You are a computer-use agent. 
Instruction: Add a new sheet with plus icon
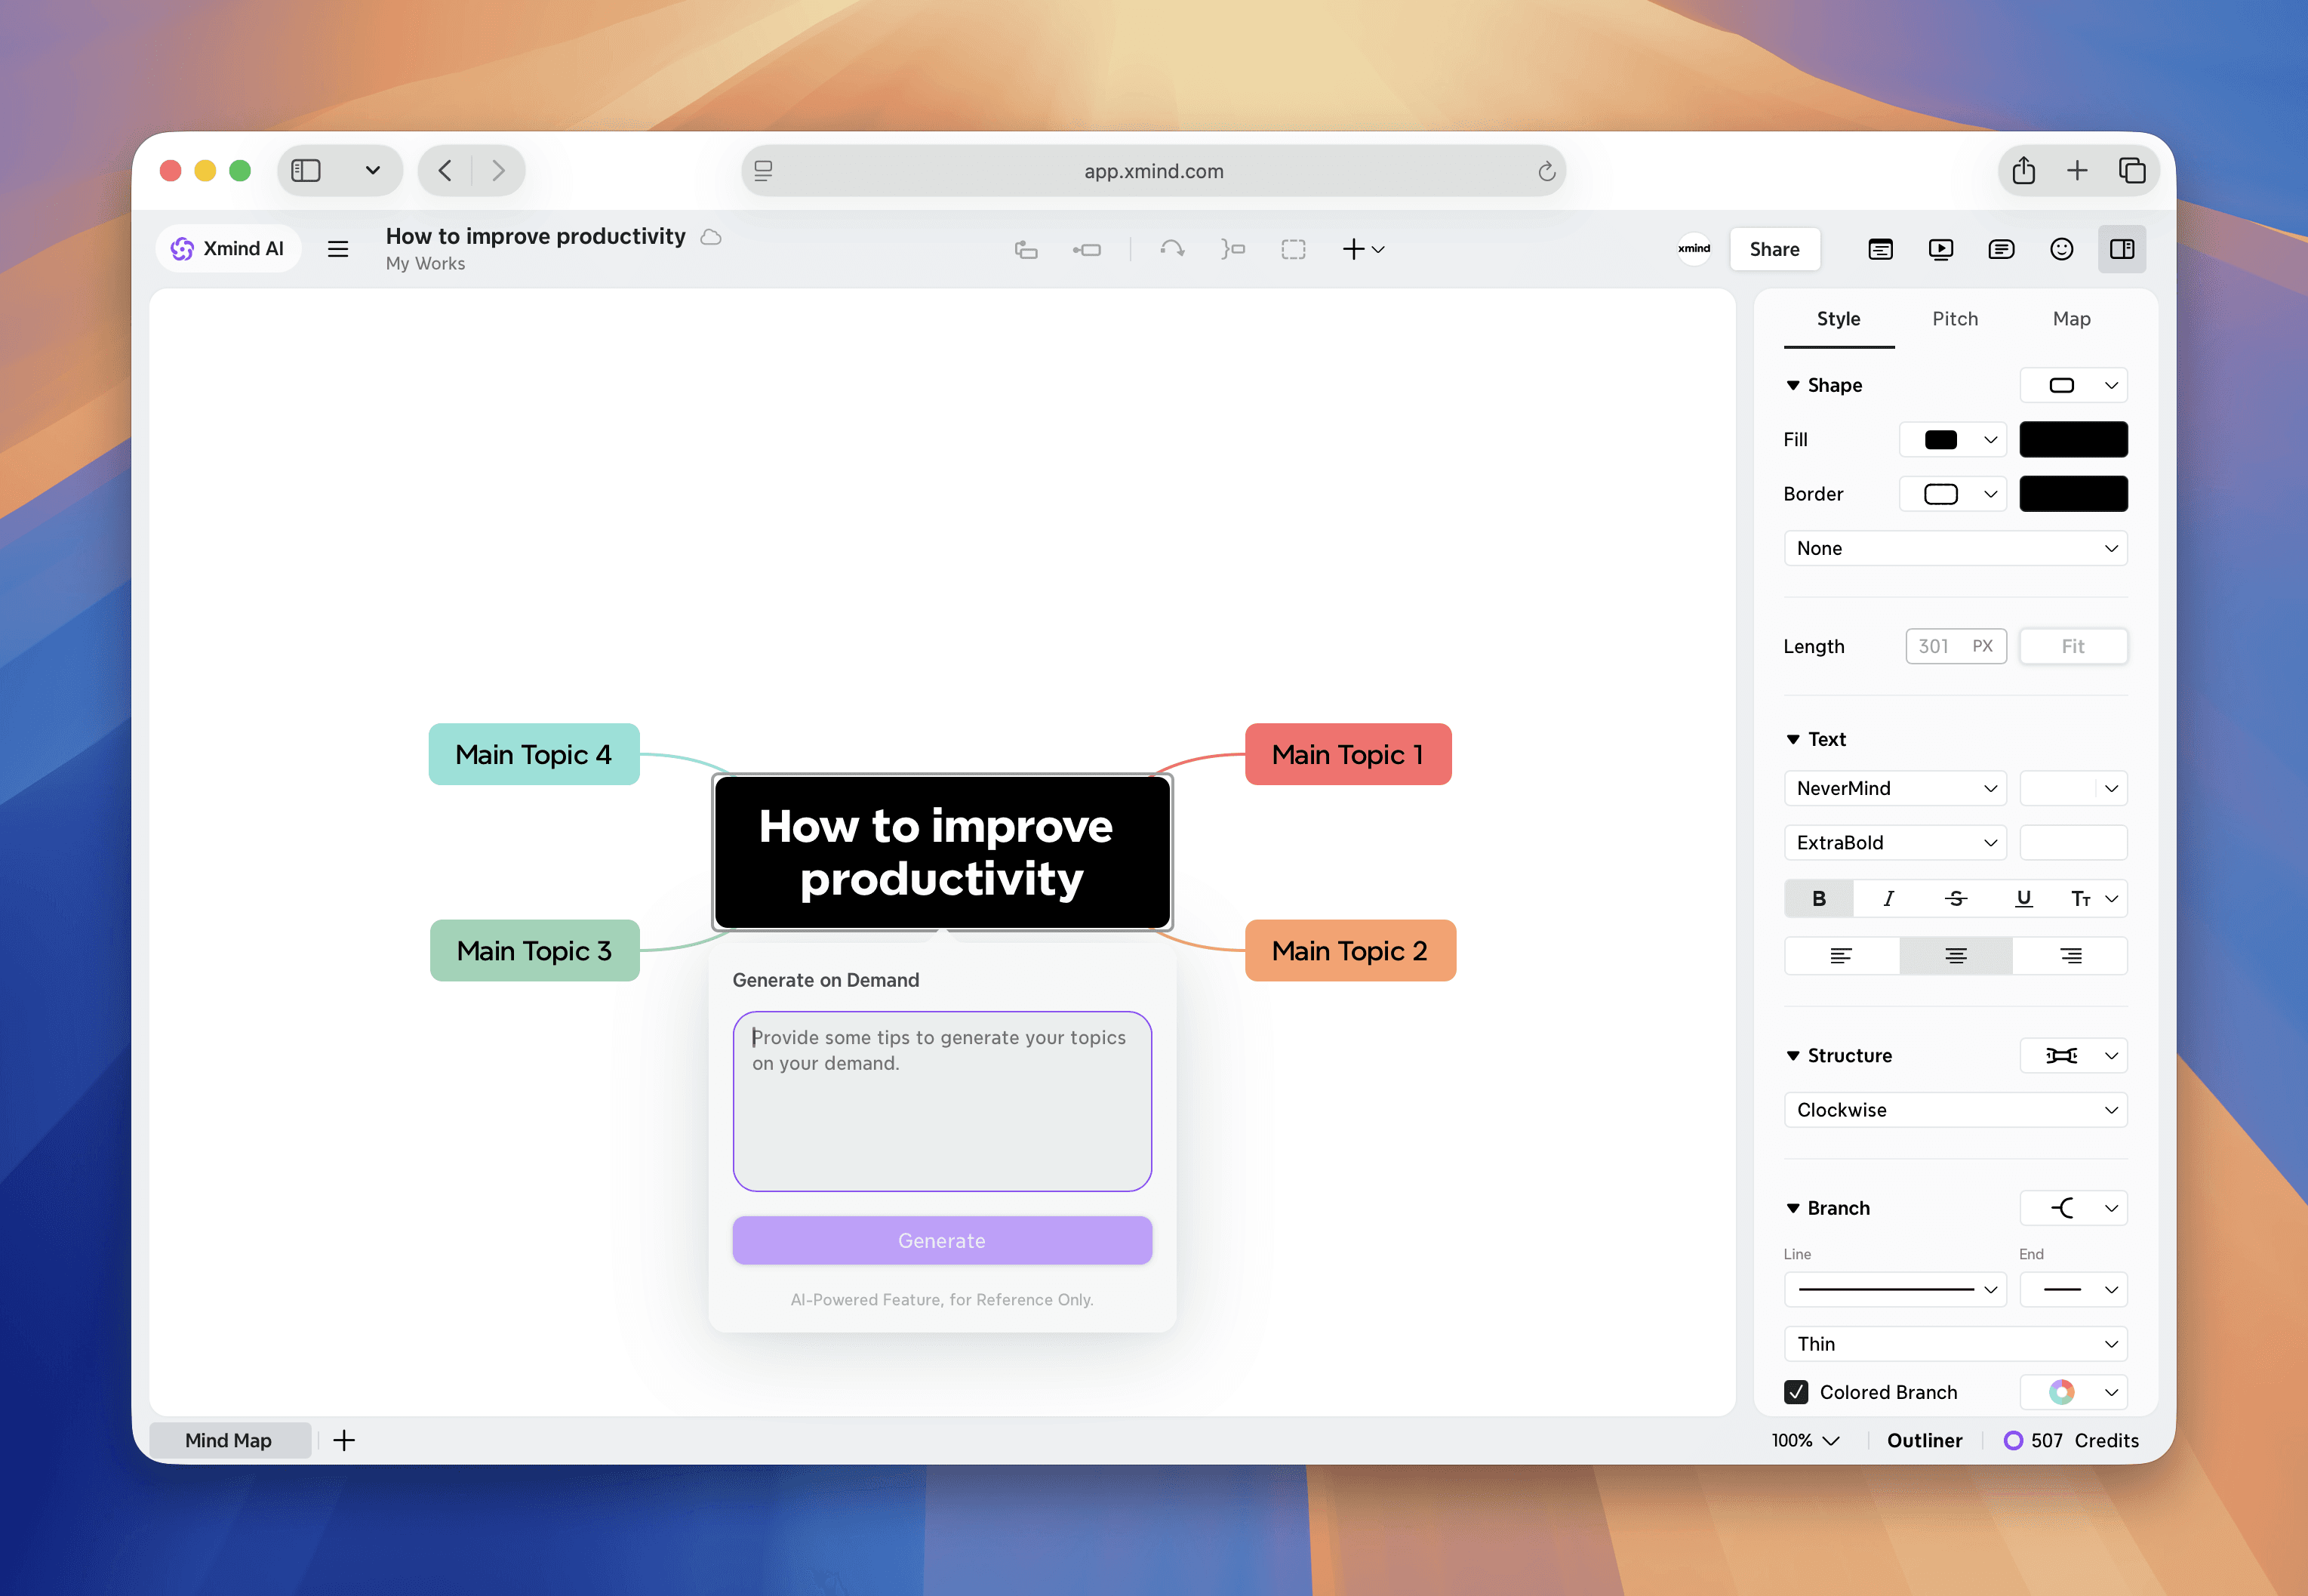344,1440
